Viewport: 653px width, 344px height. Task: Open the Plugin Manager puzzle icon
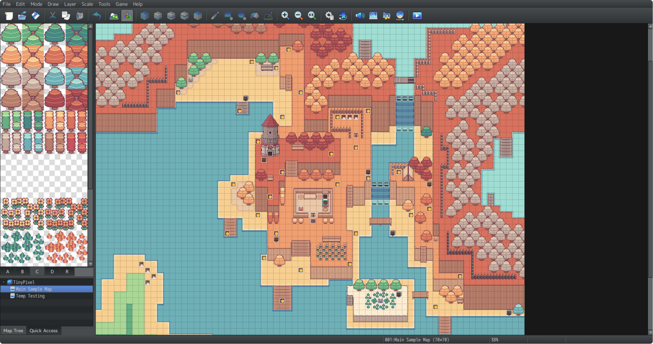tap(343, 16)
